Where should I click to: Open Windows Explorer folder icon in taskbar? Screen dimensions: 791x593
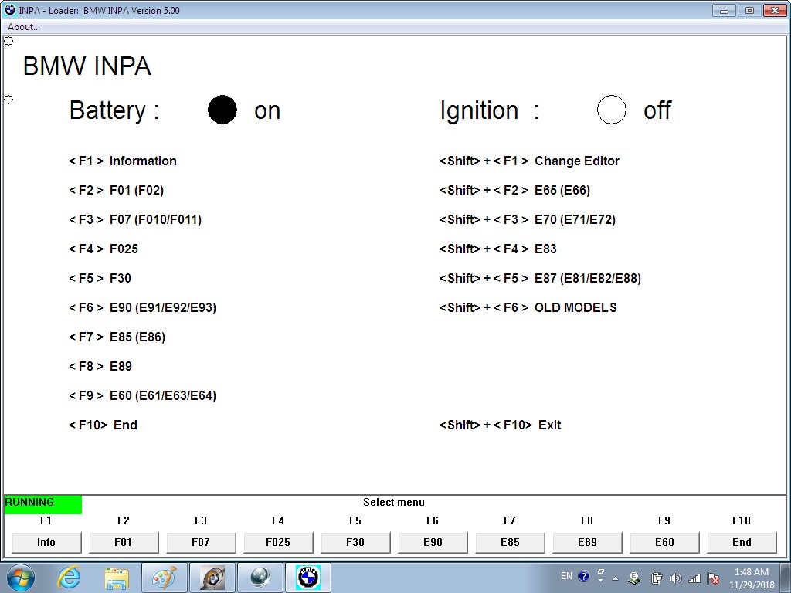pos(117,578)
